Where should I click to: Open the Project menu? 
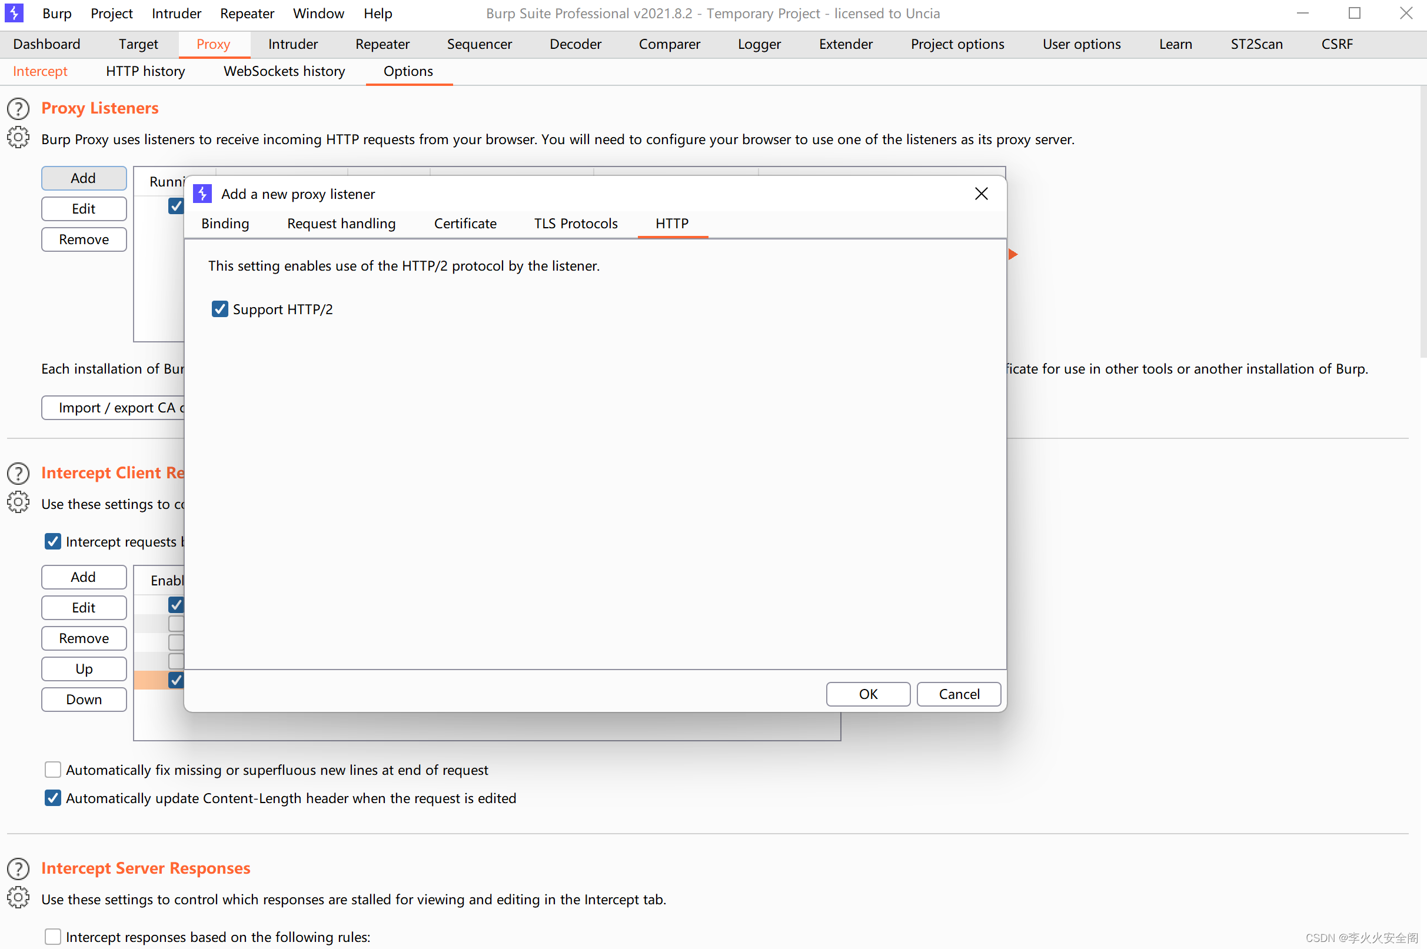coord(111,14)
